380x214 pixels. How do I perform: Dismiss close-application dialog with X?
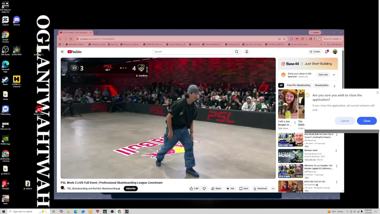click(377, 93)
